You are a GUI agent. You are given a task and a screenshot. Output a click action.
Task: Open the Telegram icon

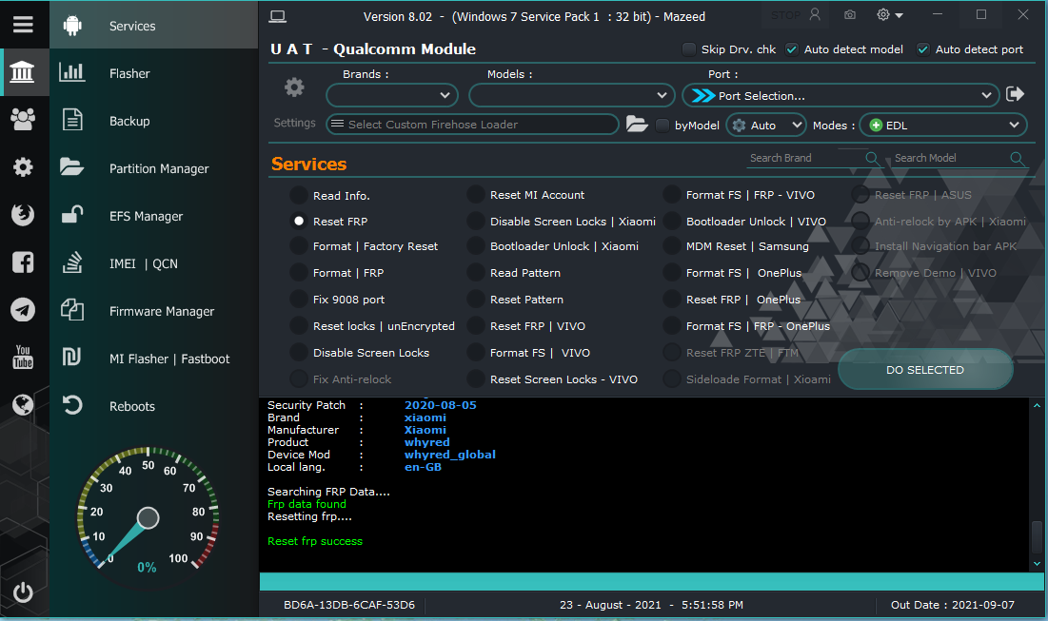click(23, 310)
